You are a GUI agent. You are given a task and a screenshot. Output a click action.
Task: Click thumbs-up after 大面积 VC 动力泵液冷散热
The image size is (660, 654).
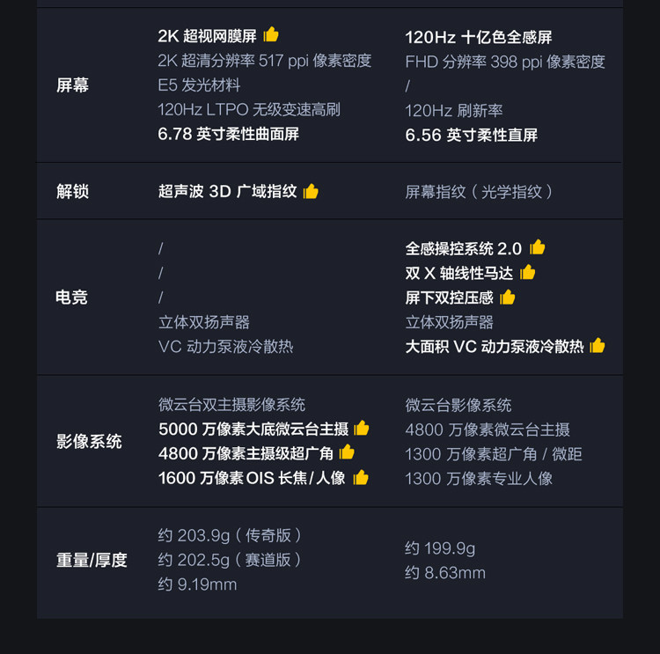point(598,345)
